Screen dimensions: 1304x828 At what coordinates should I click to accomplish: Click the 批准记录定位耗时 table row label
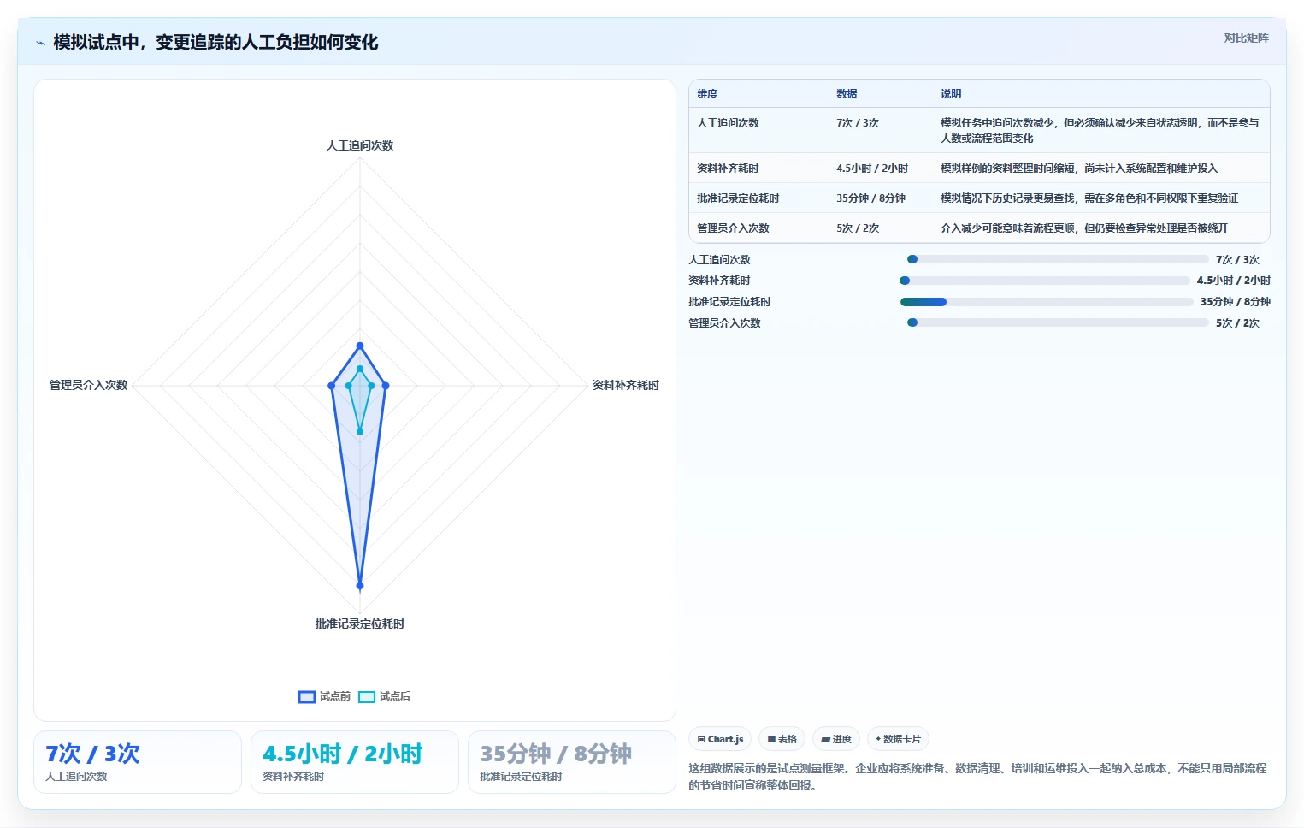738,198
